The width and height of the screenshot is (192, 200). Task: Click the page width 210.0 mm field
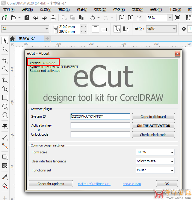click(69, 26)
